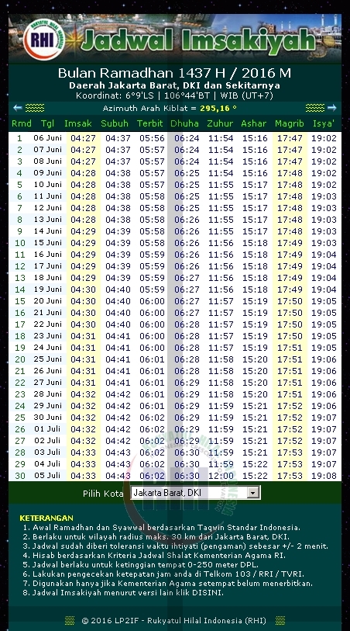Click the Rmd column header

(x=21, y=123)
